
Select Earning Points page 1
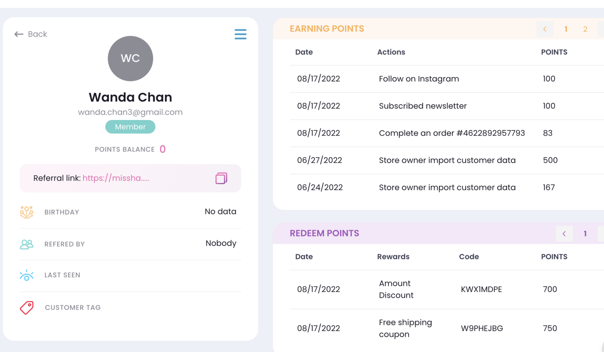[566, 29]
